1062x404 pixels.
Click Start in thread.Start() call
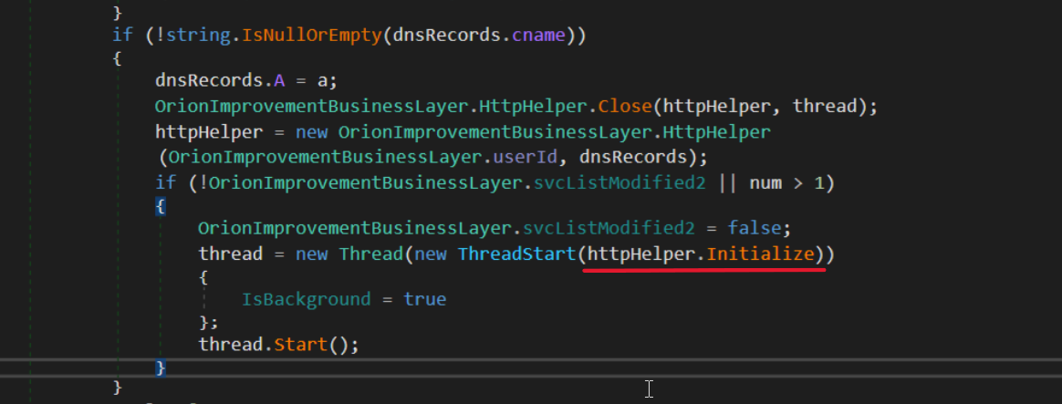tap(304, 344)
